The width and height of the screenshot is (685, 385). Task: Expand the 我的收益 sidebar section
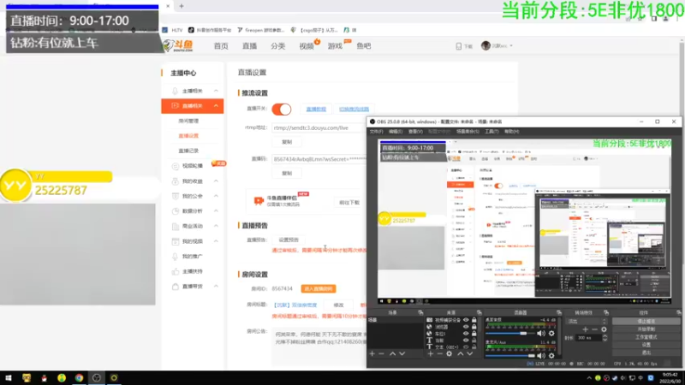click(x=216, y=181)
